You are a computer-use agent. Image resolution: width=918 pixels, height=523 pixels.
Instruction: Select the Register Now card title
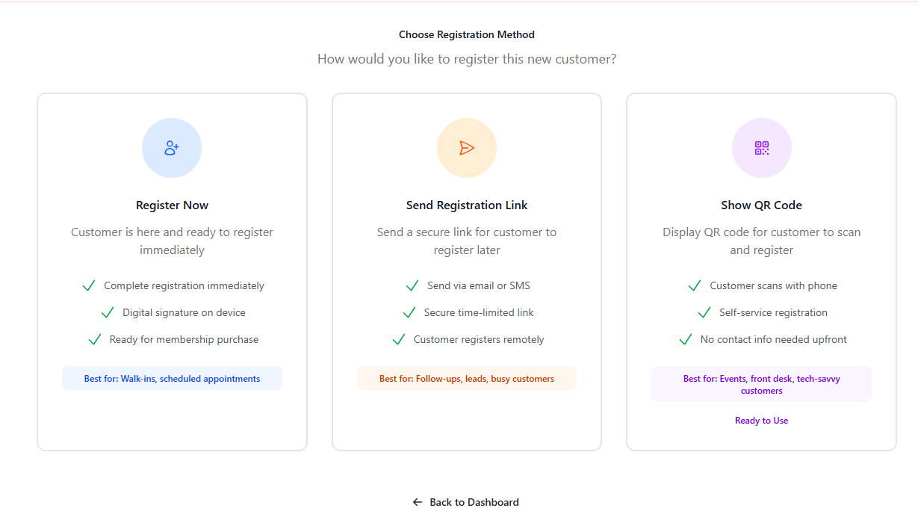[x=172, y=205]
